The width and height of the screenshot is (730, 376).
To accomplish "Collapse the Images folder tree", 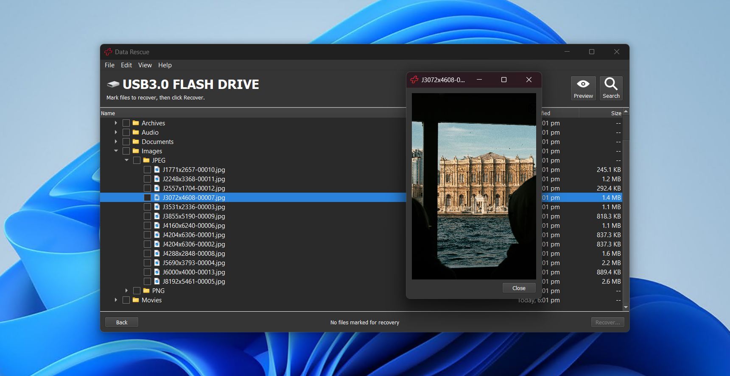I will point(116,151).
